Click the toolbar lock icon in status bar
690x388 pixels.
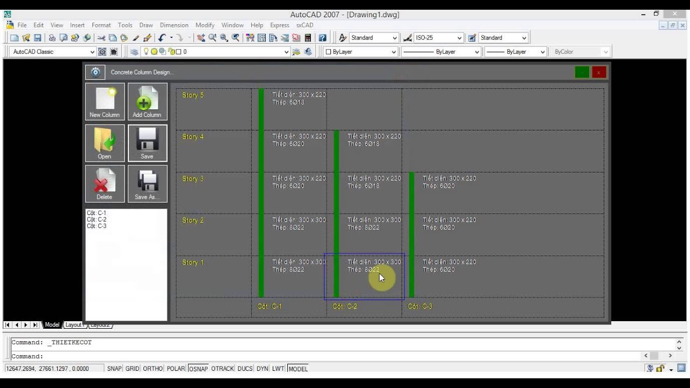point(660,369)
